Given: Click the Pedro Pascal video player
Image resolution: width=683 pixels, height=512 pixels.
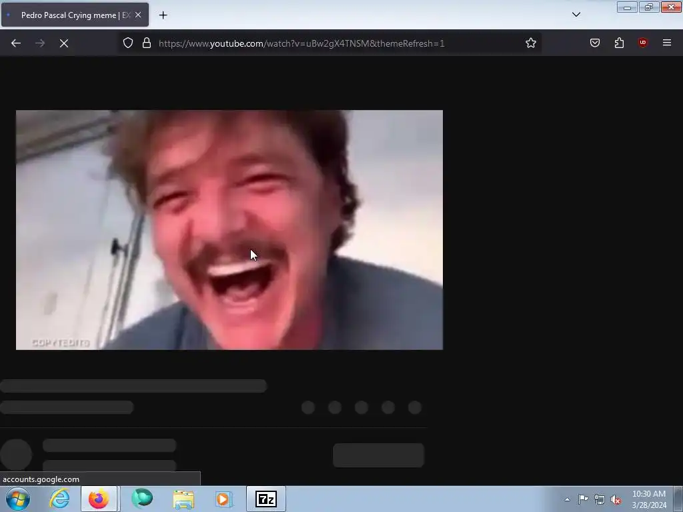Looking at the screenshot, I should pyautogui.click(x=229, y=230).
